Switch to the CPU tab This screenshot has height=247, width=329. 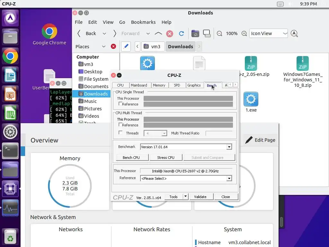120,85
